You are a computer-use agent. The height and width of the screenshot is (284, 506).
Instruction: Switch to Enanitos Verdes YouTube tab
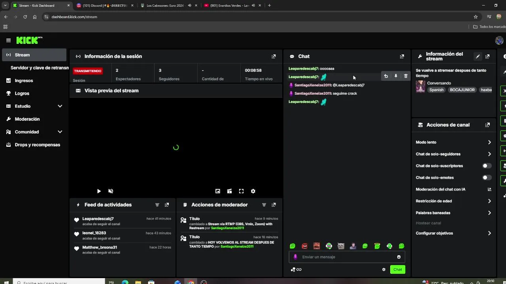(232, 6)
